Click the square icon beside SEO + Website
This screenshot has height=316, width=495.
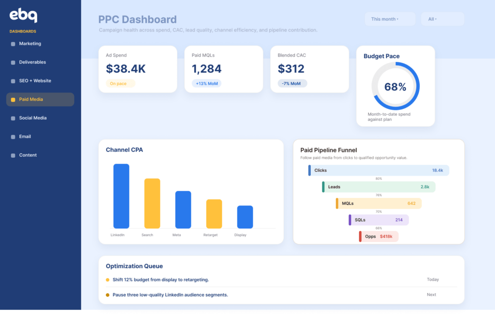(x=13, y=81)
